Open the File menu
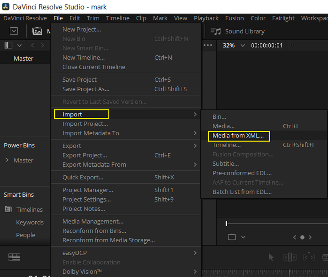This screenshot has width=328, height=277. click(x=58, y=18)
